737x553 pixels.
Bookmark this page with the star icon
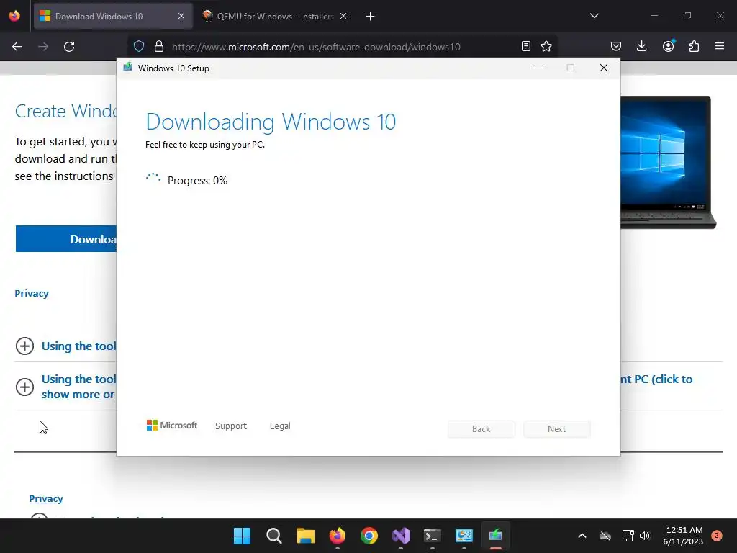(546, 46)
